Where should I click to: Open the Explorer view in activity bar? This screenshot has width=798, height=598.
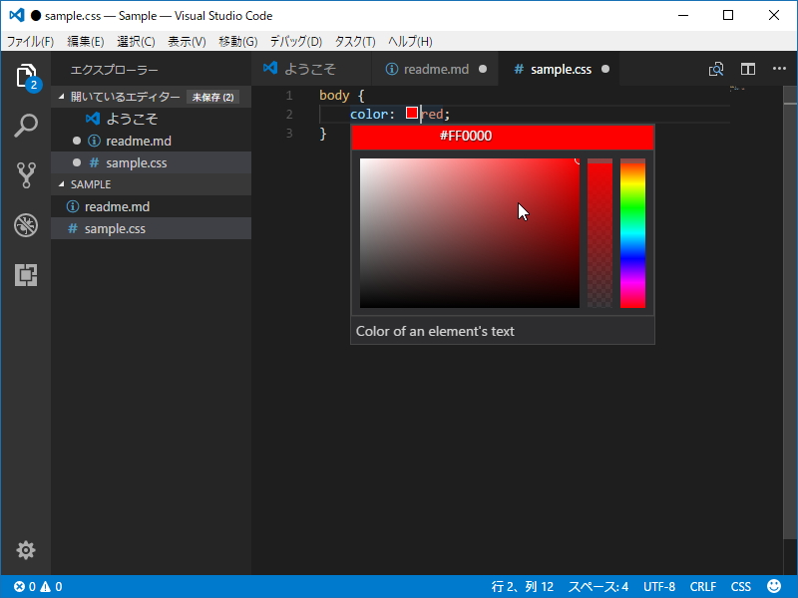26,76
